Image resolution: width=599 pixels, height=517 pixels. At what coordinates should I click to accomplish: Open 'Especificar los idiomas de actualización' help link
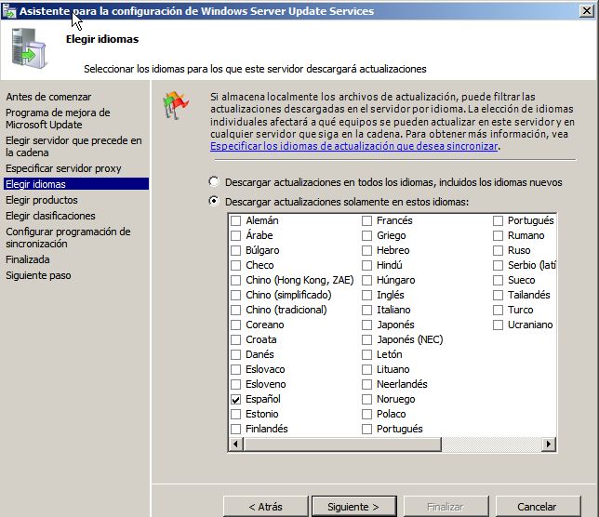[353, 146]
